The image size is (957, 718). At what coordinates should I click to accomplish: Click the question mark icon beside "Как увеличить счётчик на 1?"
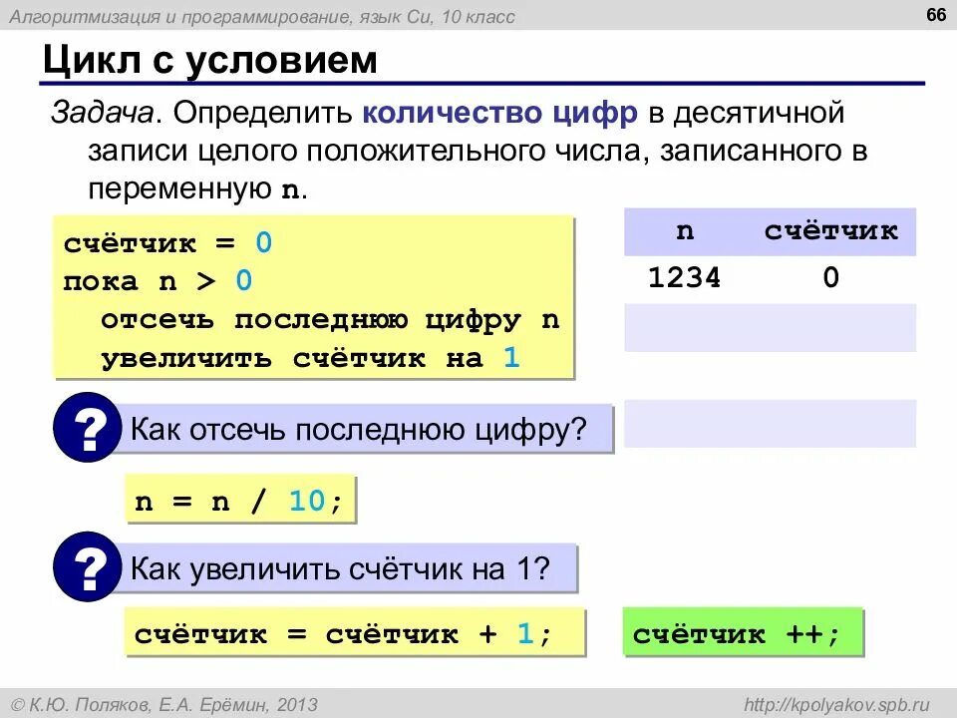(x=88, y=566)
